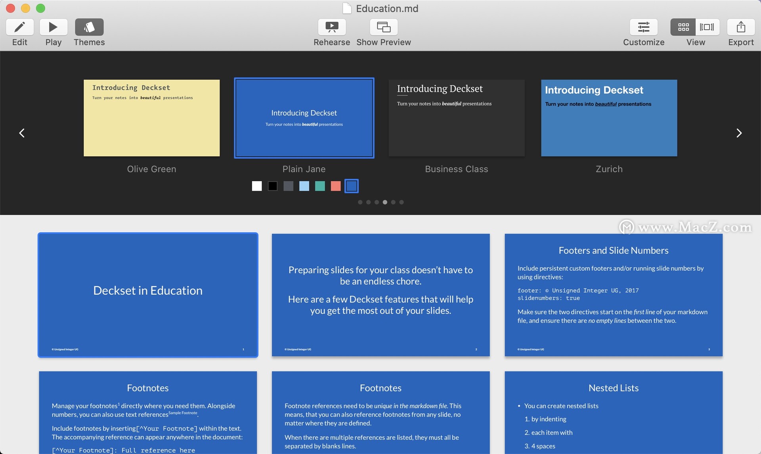Pick the salmon red color swatch
The image size is (761, 454).
pyautogui.click(x=336, y=186)
